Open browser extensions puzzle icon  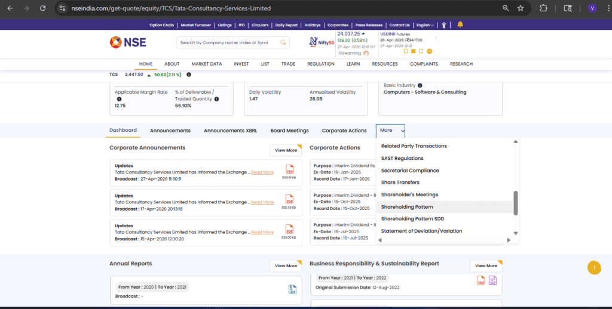543,8
